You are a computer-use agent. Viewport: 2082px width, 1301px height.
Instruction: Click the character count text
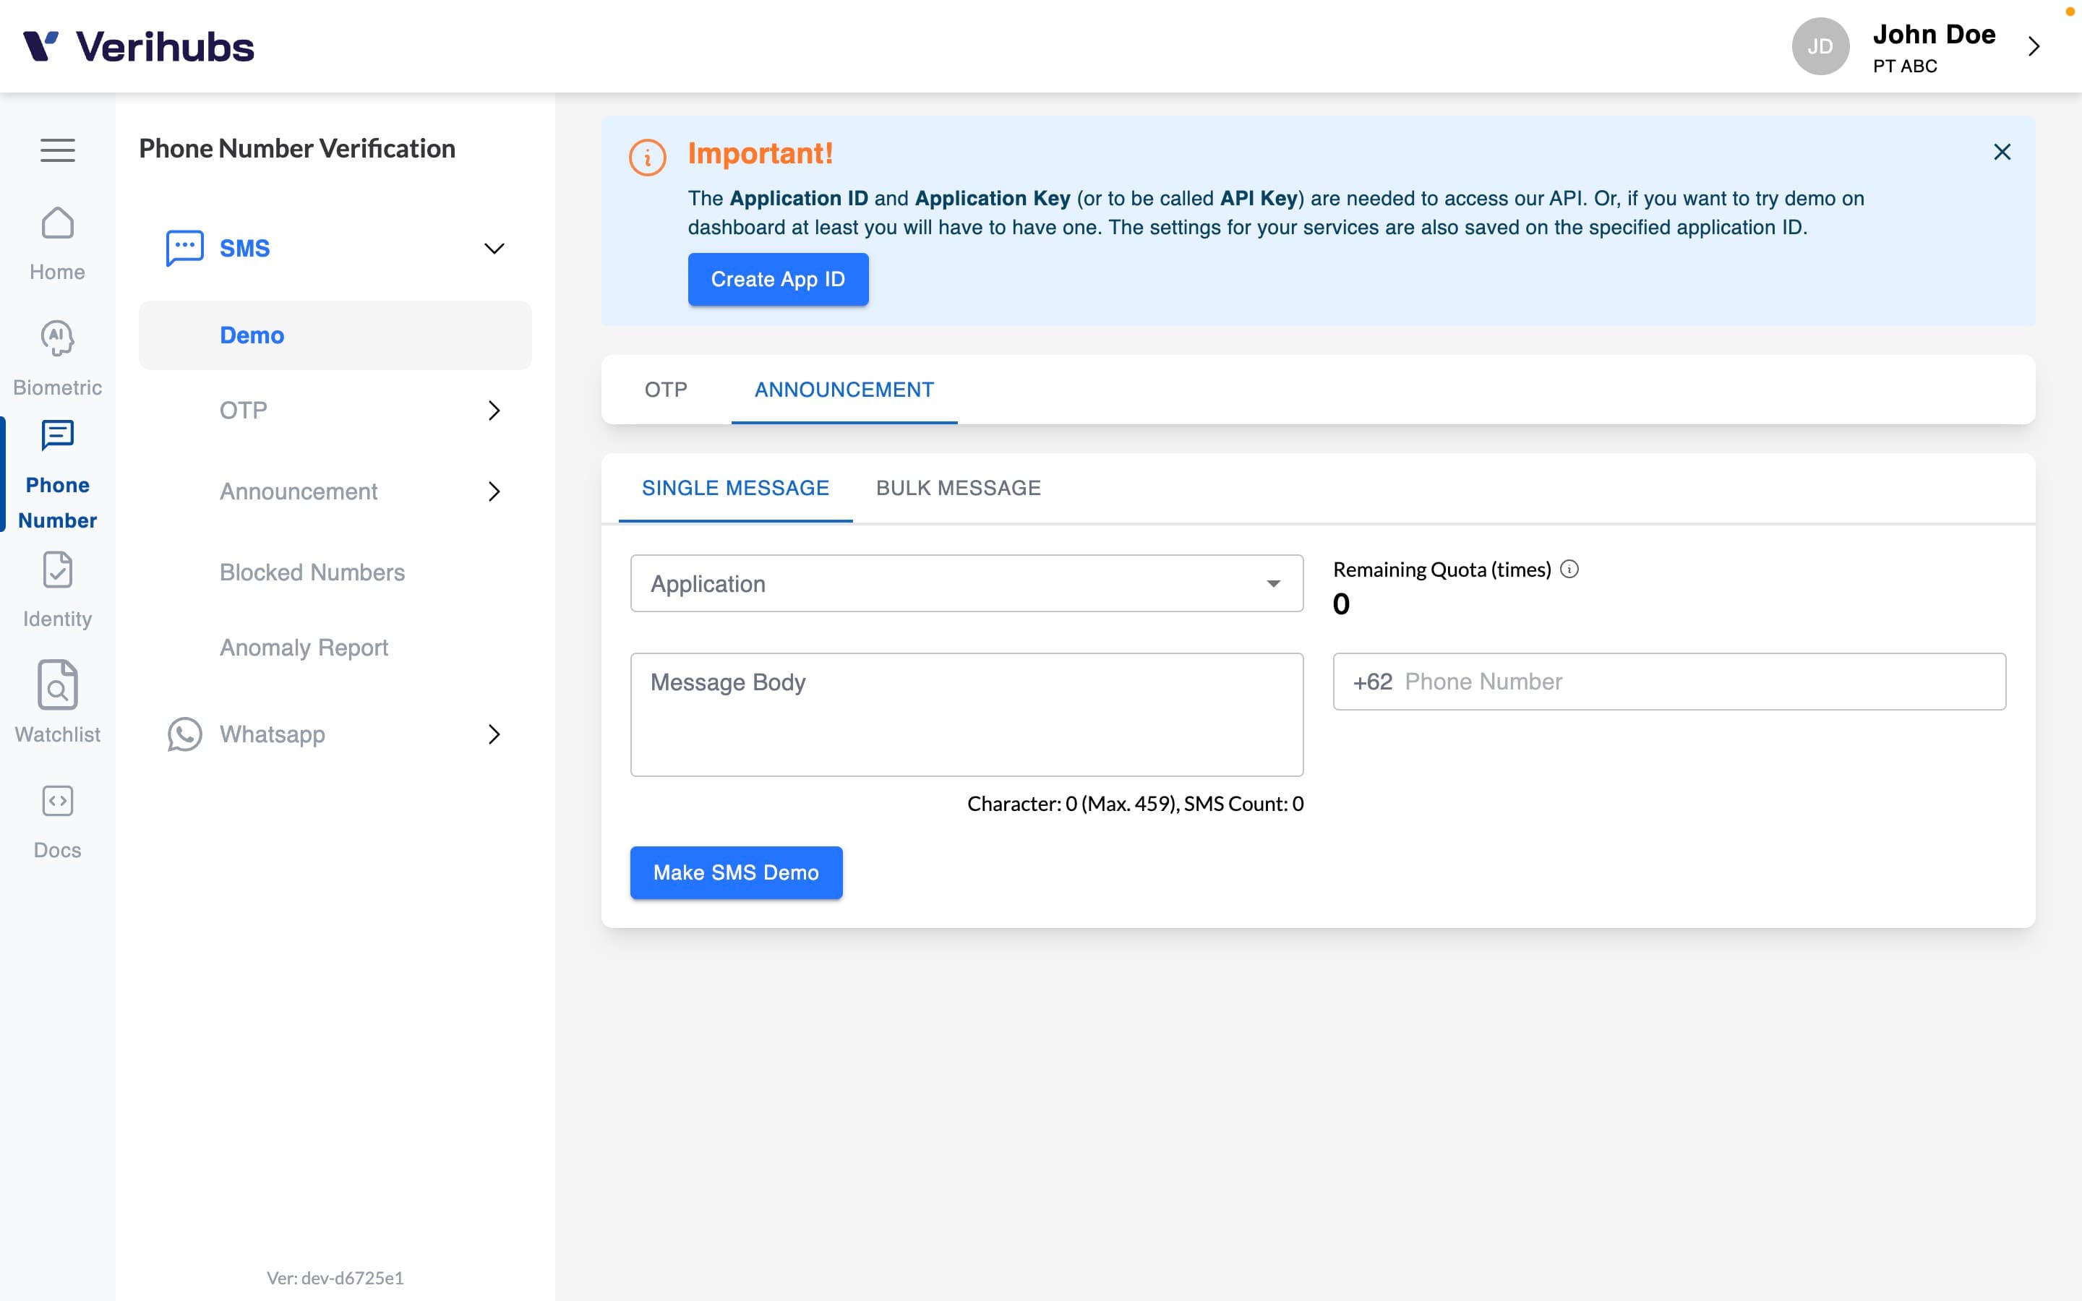pos(1136,804)
